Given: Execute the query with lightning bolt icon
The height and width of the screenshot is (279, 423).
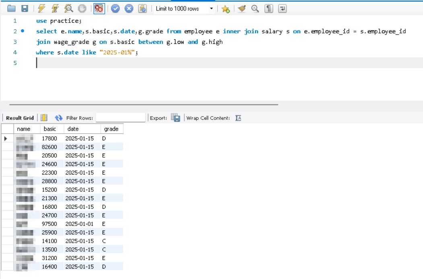Looking at the screenshot, I should point(41,8).
